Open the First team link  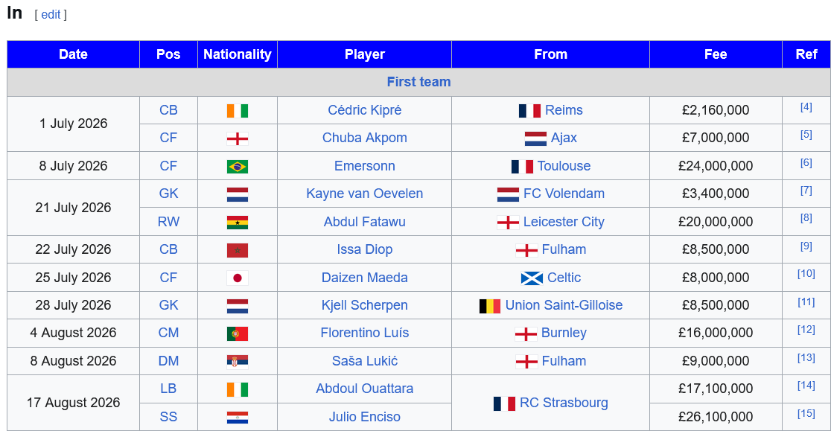coord(418,82)
